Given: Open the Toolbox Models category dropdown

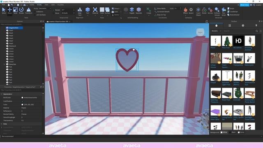Looking at the screenshot, I should click(x=217, y=31).
